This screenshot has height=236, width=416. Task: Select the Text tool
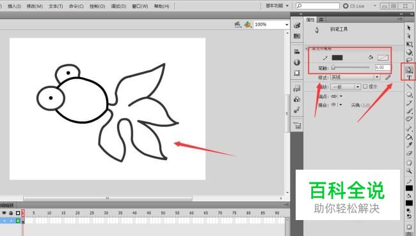tap(409, 77)
